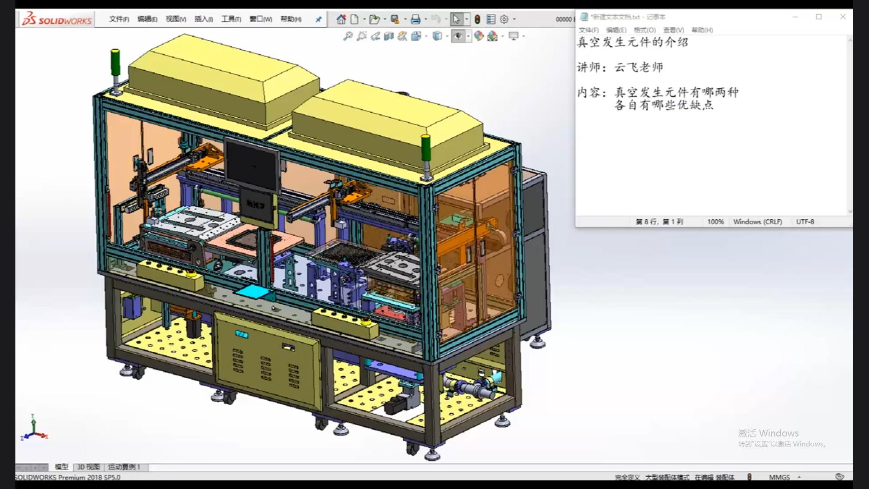The image size is (869, 489).
Task: Expand the New document dropdown arrow
Action: 364,19
